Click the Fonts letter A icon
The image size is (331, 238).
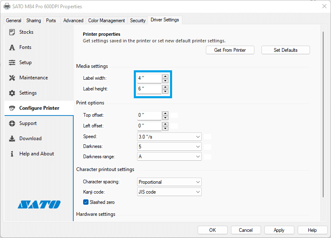(12, 47)
